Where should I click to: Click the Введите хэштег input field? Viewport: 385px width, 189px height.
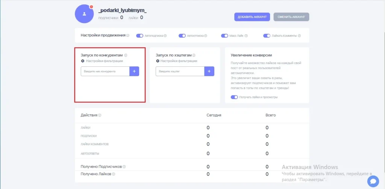point(180,71)
